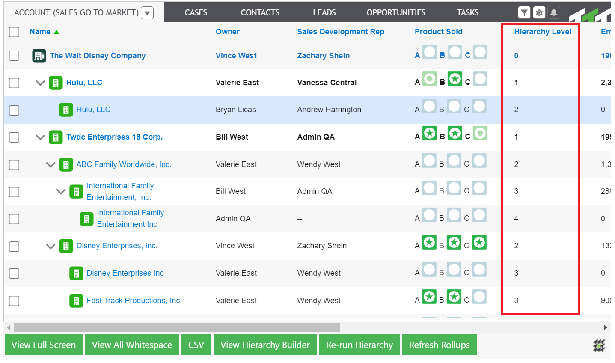Click the star icon in Product A for Twdc Enterprises
This screenshot has height=363, width=615.
point(429,133)
